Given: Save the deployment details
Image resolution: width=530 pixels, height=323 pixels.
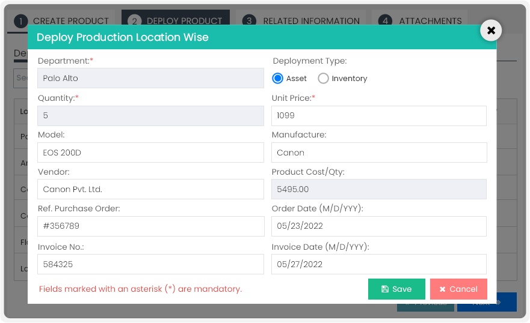Looking at the screenshot, I should pos(396,289).
